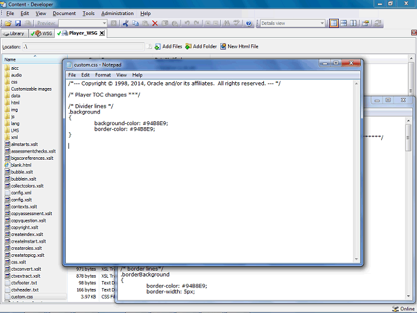Click the Add Folder icon
417x313 pixels.
[188, 46]
